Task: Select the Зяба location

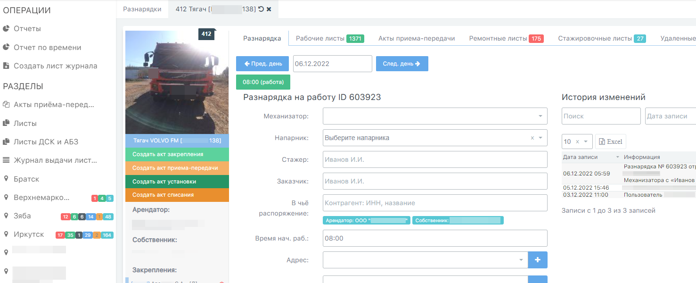Action: [22, 216]
